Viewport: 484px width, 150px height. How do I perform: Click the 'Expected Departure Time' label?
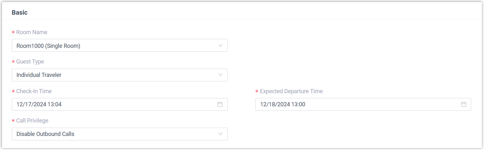(291, 91)
